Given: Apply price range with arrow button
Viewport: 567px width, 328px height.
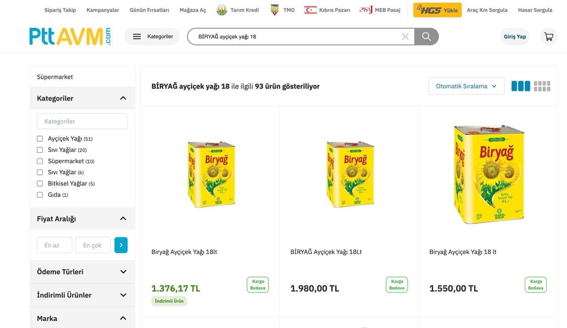Looking at the screenshot, I should (121, 245).
